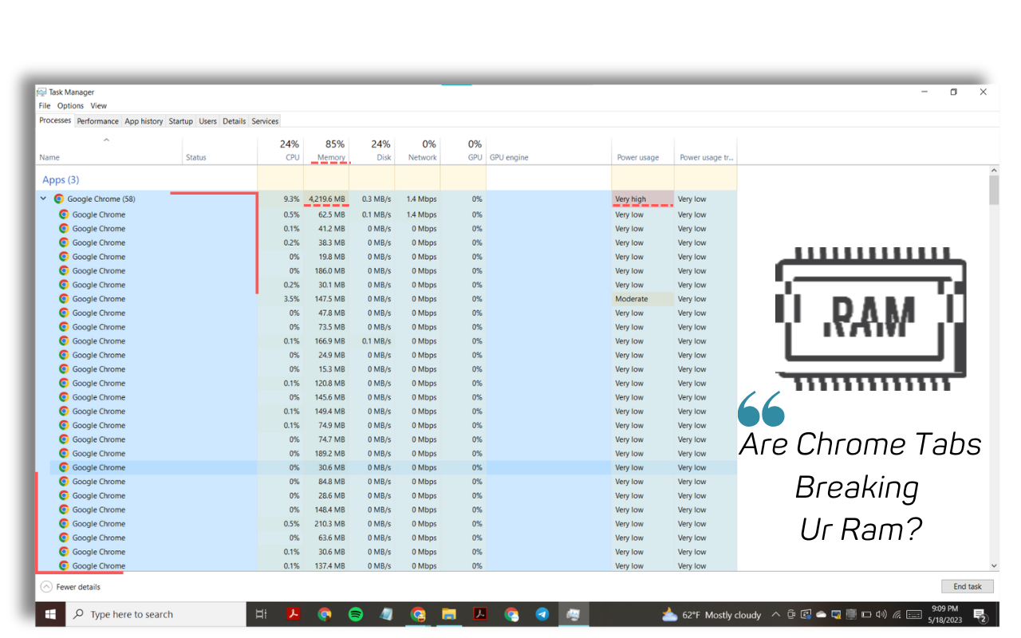This screenshot has width=1021, height=638.
Task: Click the Moderate power usage cell
Action: click(x=643, y=299)
